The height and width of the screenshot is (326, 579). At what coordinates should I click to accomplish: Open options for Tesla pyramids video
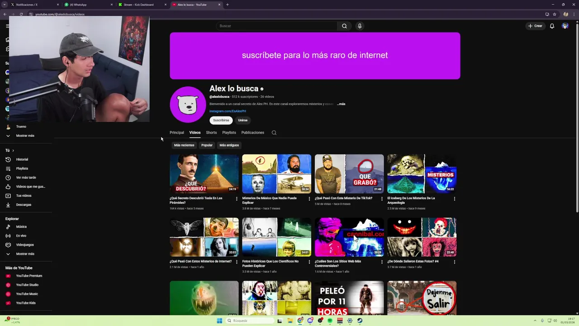pos(237,199)
